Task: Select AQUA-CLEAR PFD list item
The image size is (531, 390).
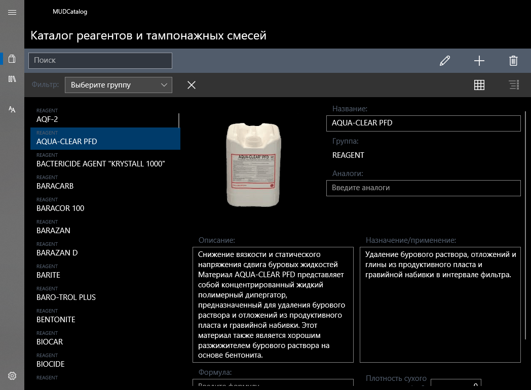Action: (105, 139)
